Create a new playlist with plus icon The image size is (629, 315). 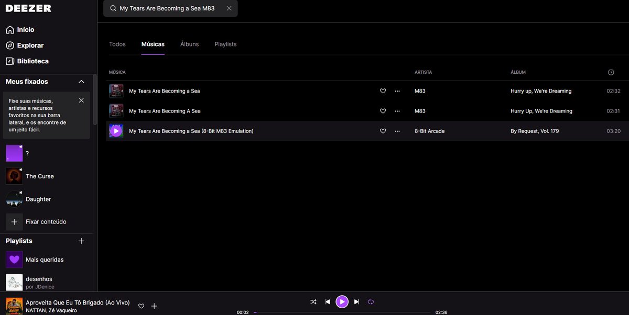[81, 241]
